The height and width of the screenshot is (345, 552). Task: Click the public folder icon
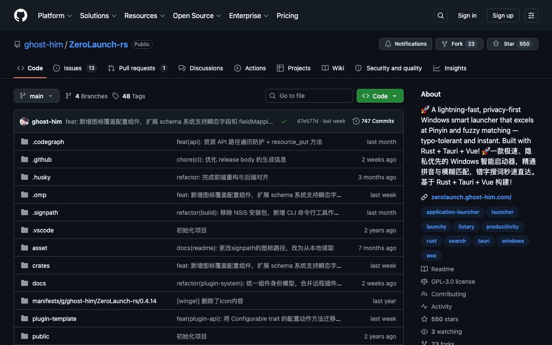coord(25,336)
